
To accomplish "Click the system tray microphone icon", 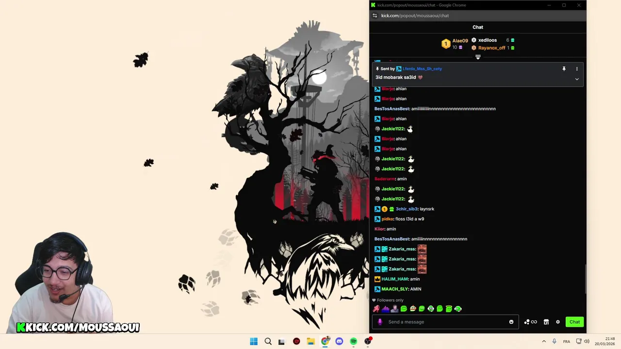I will [x=554, y=341].
